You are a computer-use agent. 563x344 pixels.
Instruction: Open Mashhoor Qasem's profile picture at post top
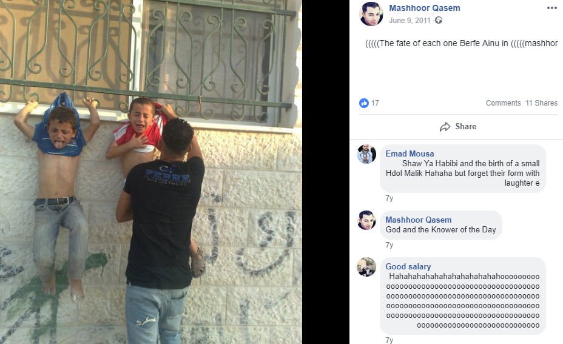click(371, 13)
